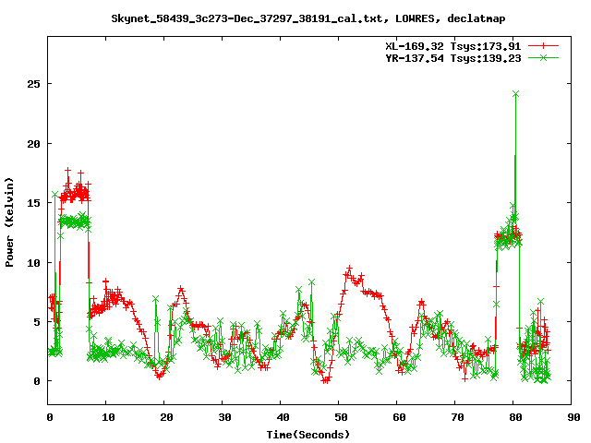Viewport: 591px width, 443px height.
Task: Click the plot title Skynet_58439_3c273-Dec text
Action: coord(308,18)
